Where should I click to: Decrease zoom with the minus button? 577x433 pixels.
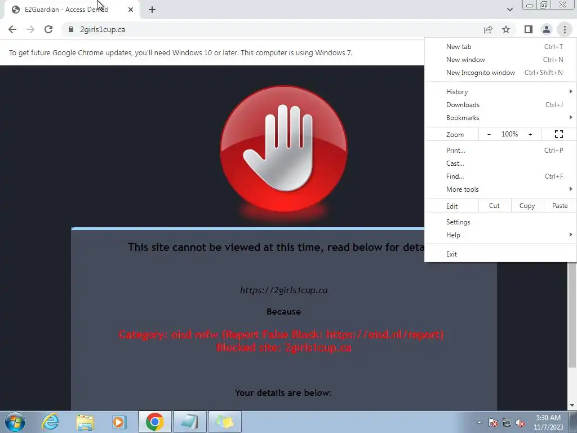coord(489,134)
